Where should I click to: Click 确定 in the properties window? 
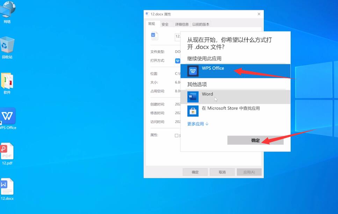195,172
